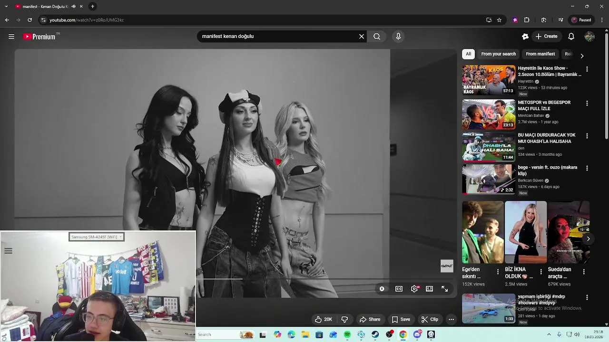
Task: Select the From manifest chip
Action: point(540,54)
